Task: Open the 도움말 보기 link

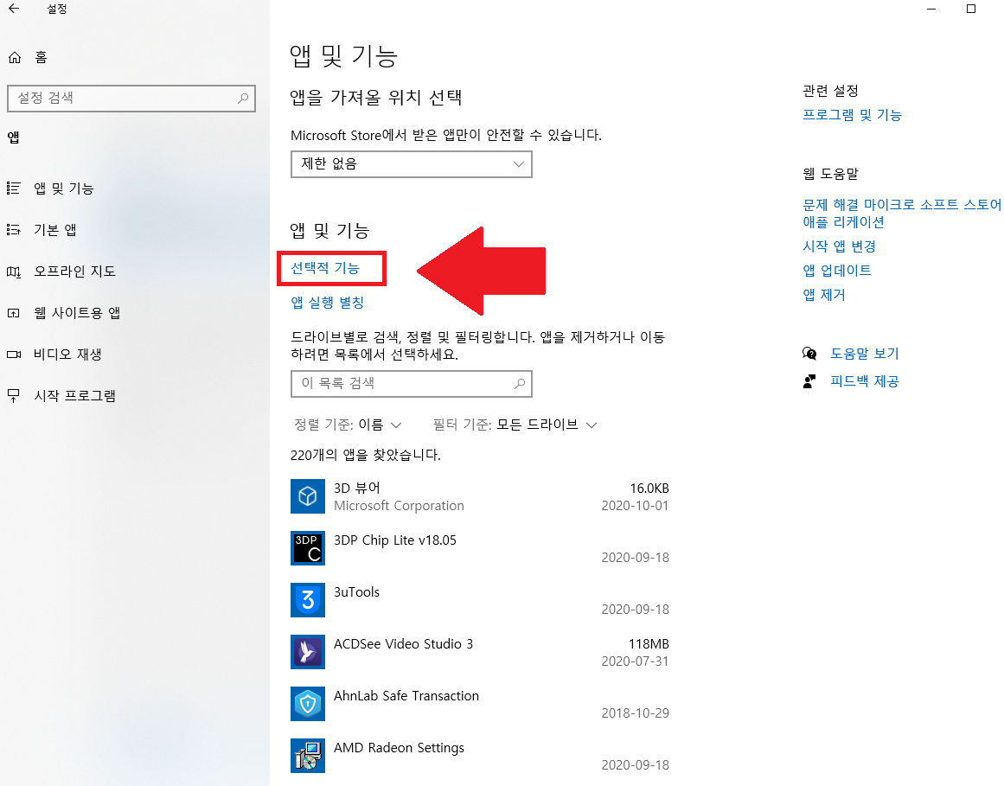Action: tap(865, 354)
